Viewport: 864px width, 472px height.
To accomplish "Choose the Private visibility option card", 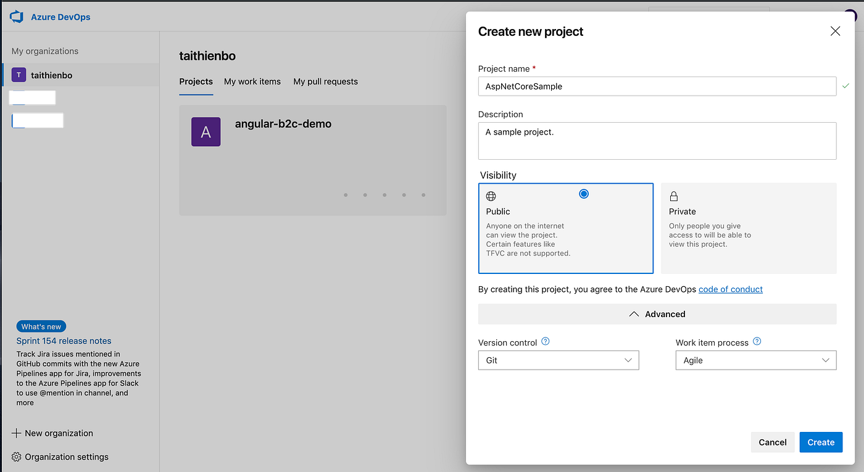I will [x=749, y=228].
